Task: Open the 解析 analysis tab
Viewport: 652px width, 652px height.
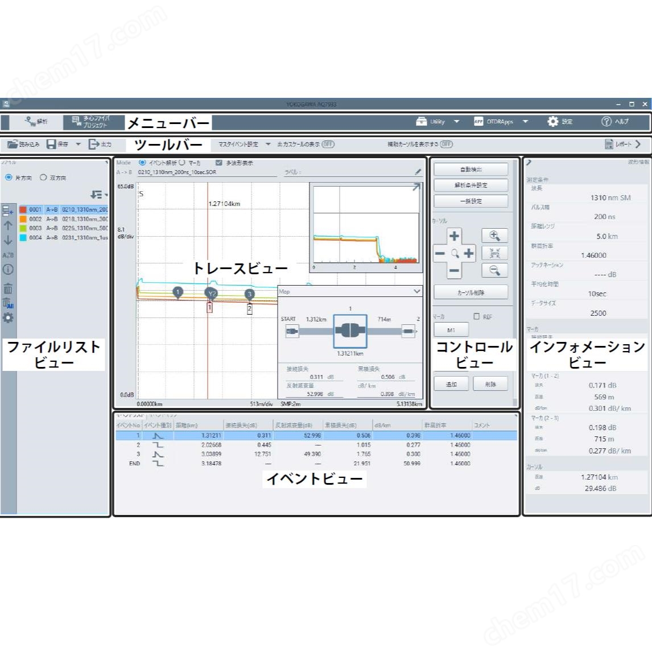Action: click(36, 121)
